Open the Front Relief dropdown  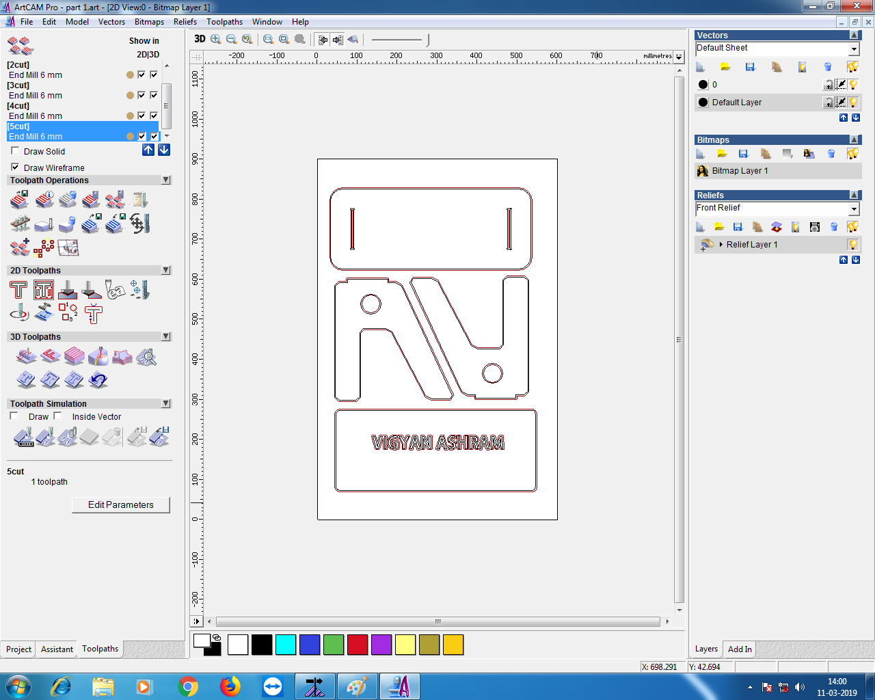(854, 208)
